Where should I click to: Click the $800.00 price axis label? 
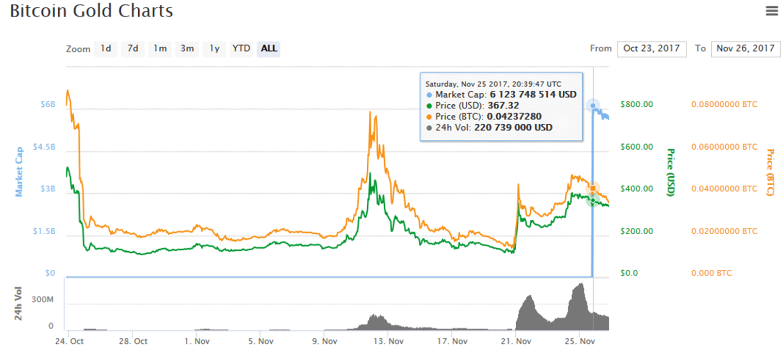click(637, 105)
